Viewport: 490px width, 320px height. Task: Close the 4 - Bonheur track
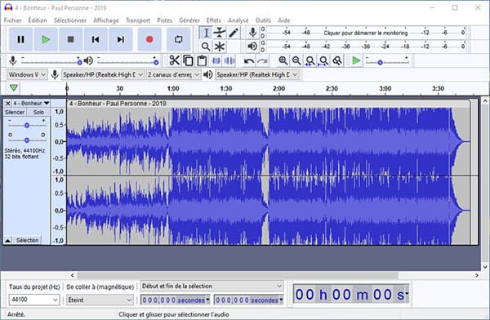pos(8,103)
